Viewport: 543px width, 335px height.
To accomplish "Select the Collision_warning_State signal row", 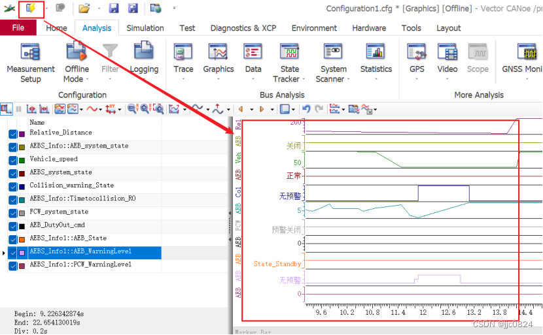I will [84, 185].
